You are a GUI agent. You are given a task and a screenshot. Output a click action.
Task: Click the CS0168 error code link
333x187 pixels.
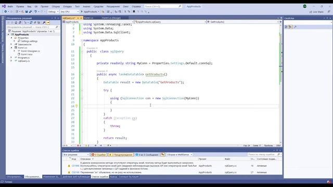(75, 172)
